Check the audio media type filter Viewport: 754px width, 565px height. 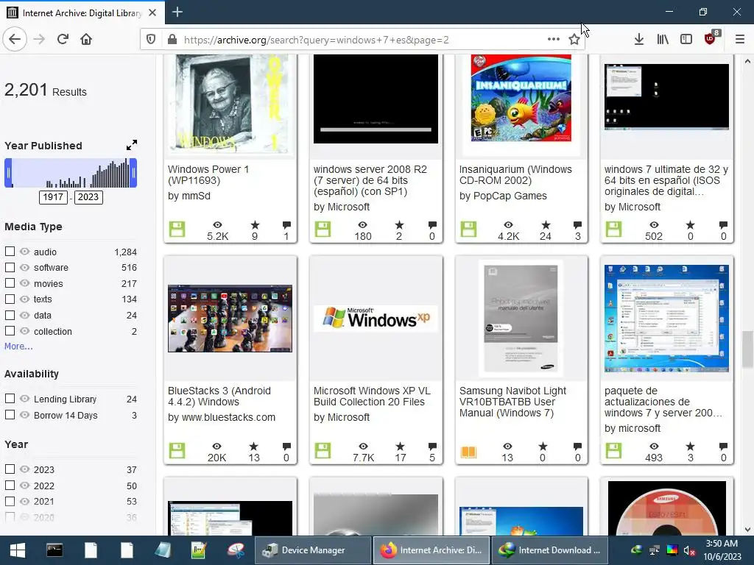click(10, 252)
